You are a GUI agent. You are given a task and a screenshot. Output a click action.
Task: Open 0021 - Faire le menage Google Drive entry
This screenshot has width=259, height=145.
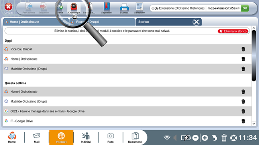click(x=47, y=111)
